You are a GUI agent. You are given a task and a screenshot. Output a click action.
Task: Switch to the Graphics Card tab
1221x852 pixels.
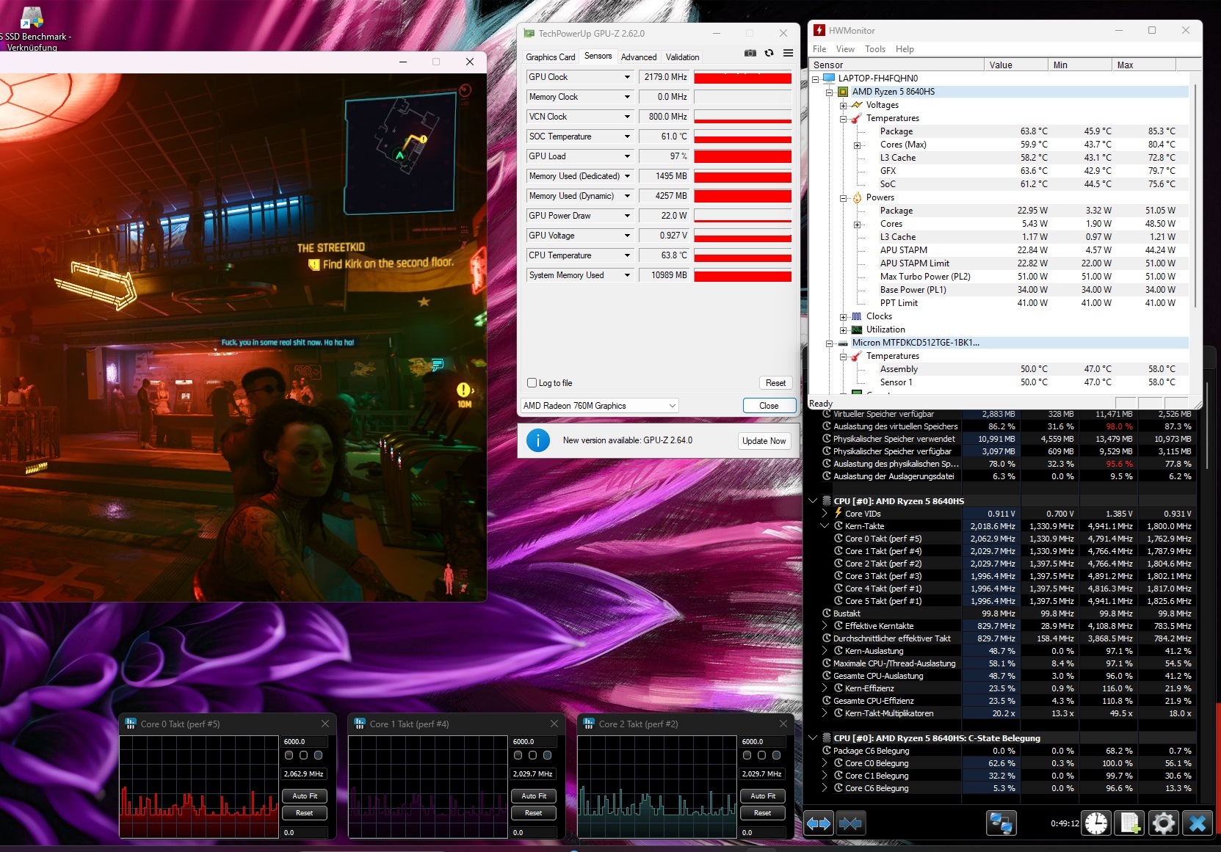[x=551, y=57]
